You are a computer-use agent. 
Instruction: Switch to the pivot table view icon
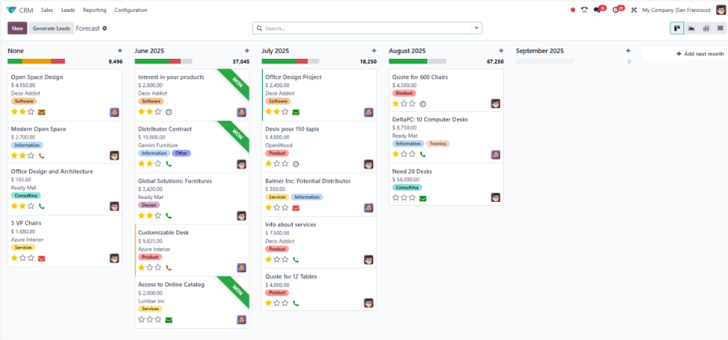click(706, 28)
